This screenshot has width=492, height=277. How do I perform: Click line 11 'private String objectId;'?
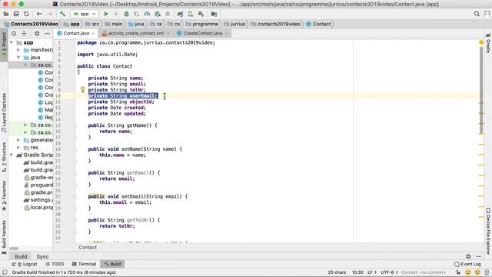(121, 102)
